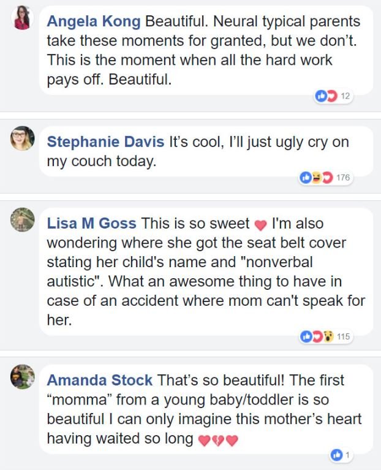
Task: Click Love reaction icon on Angela Kong's comment
Action: (x=331, y=96)
